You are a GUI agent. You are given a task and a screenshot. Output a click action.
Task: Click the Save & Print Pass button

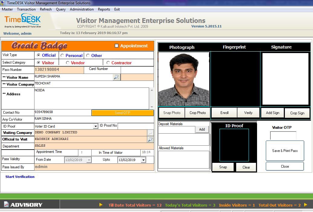tap(285, 151)
